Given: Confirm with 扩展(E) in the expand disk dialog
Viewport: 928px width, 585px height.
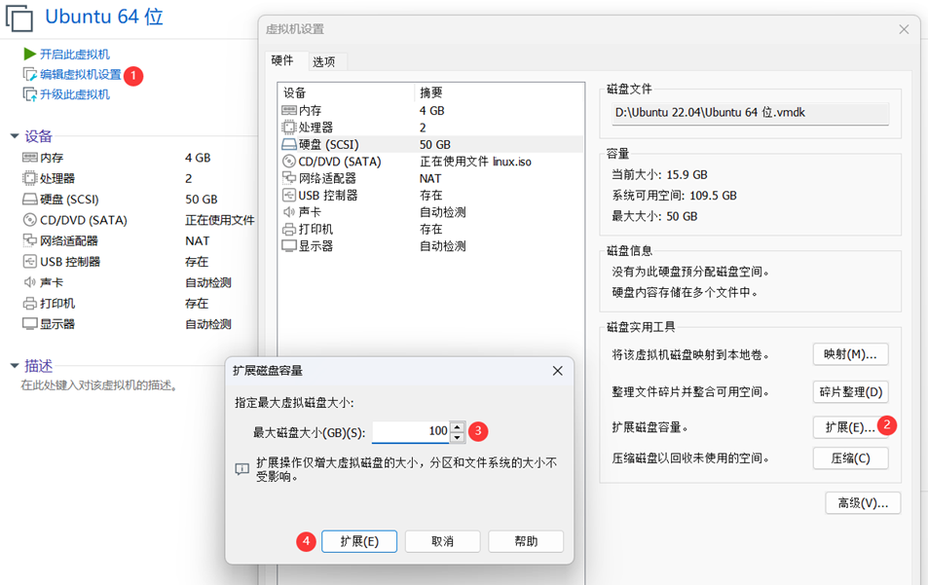Looking at the screenshot, I should (359, 541).
